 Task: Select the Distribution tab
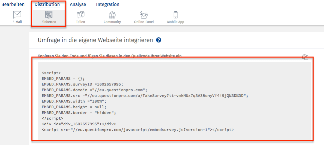(x=47, y=4)
